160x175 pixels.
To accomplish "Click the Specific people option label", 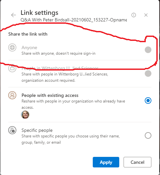I will (37, 130).
